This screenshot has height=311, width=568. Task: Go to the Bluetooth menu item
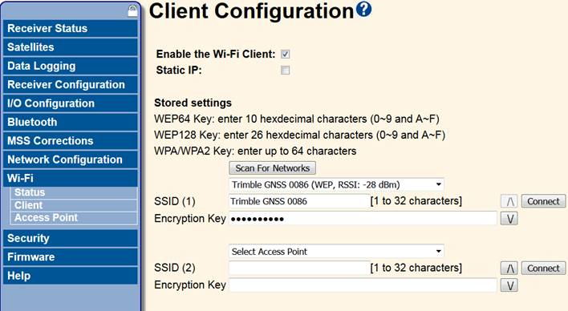click(x=71, y=122)
